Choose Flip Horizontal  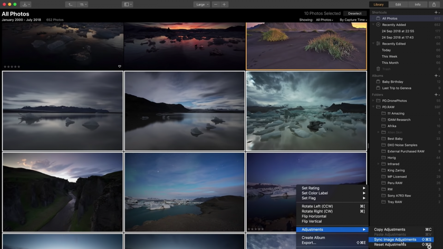[x=333, y=216]
